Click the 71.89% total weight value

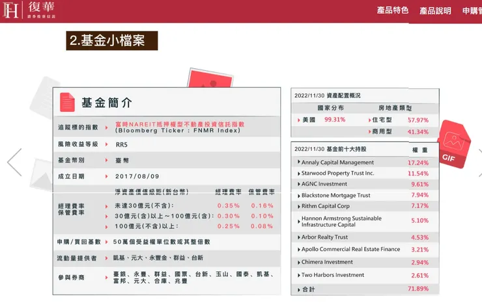pyautogui.click(x=418, y=289)
